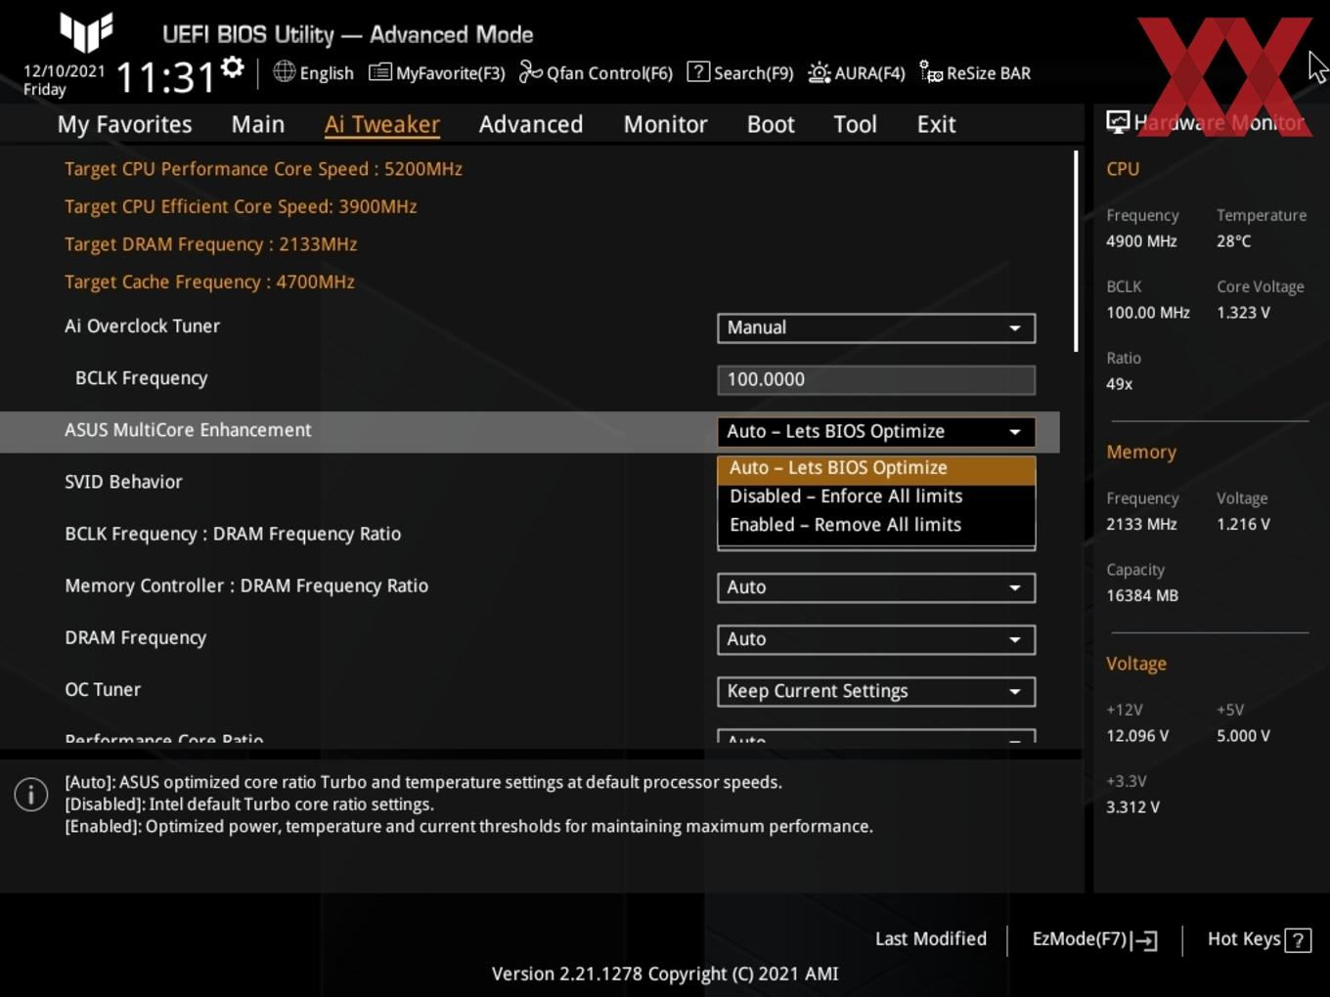Go to the Exit tab
Screen dimensions: 1330x997
936,124
